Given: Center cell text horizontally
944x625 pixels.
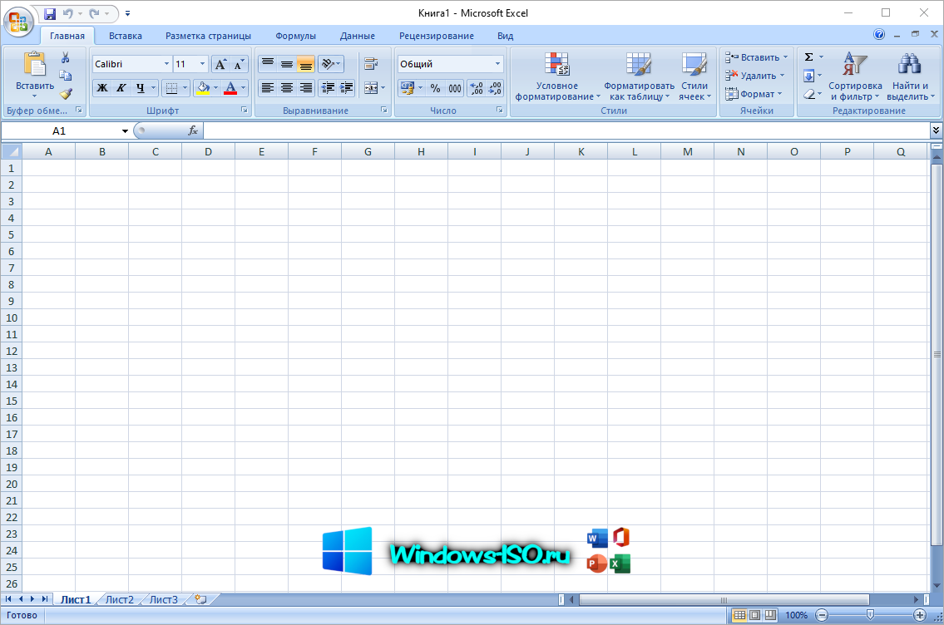Looking at the screenshot, I should [x=287, y=88].
